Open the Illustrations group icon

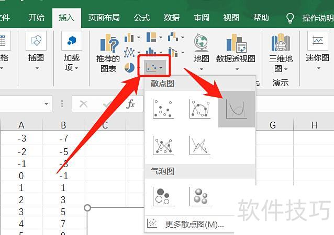pyautogui.click(x=36, y=41)
